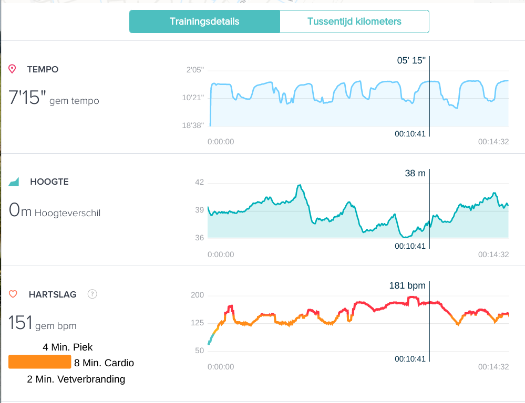Click the 7'15" average tempo value
Screen dimensions: 525x403
(x=27, y=98)
